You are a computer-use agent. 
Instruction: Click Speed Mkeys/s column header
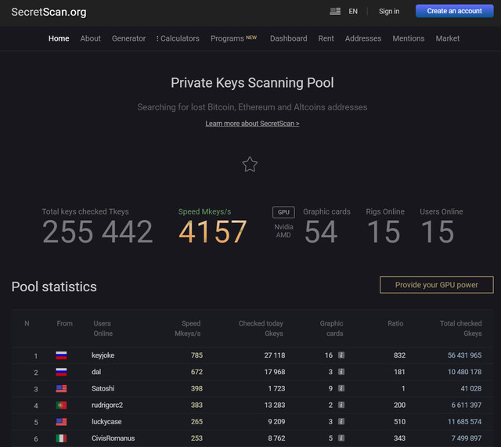point(188,328)
